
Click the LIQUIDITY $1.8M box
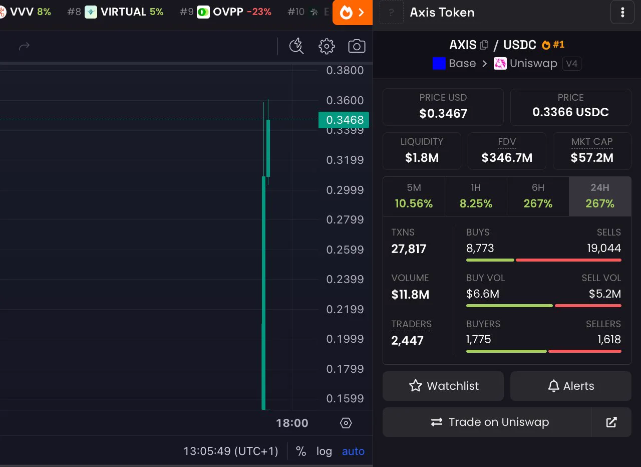click(422, 151)
